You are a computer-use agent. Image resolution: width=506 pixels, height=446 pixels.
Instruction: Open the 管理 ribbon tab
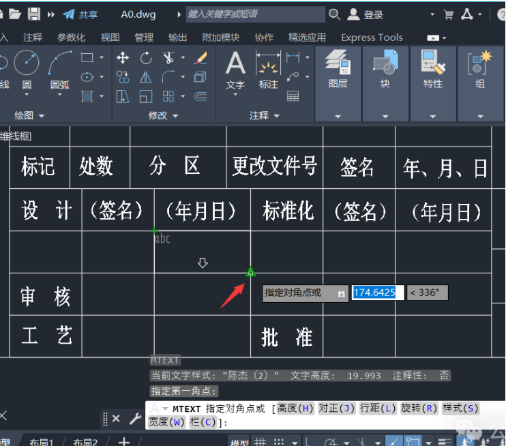(144, 38)
